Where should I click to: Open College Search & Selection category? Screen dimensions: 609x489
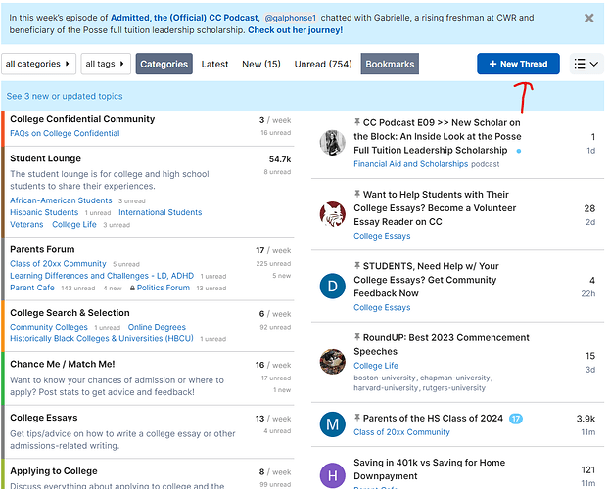(x=70, y=313)
